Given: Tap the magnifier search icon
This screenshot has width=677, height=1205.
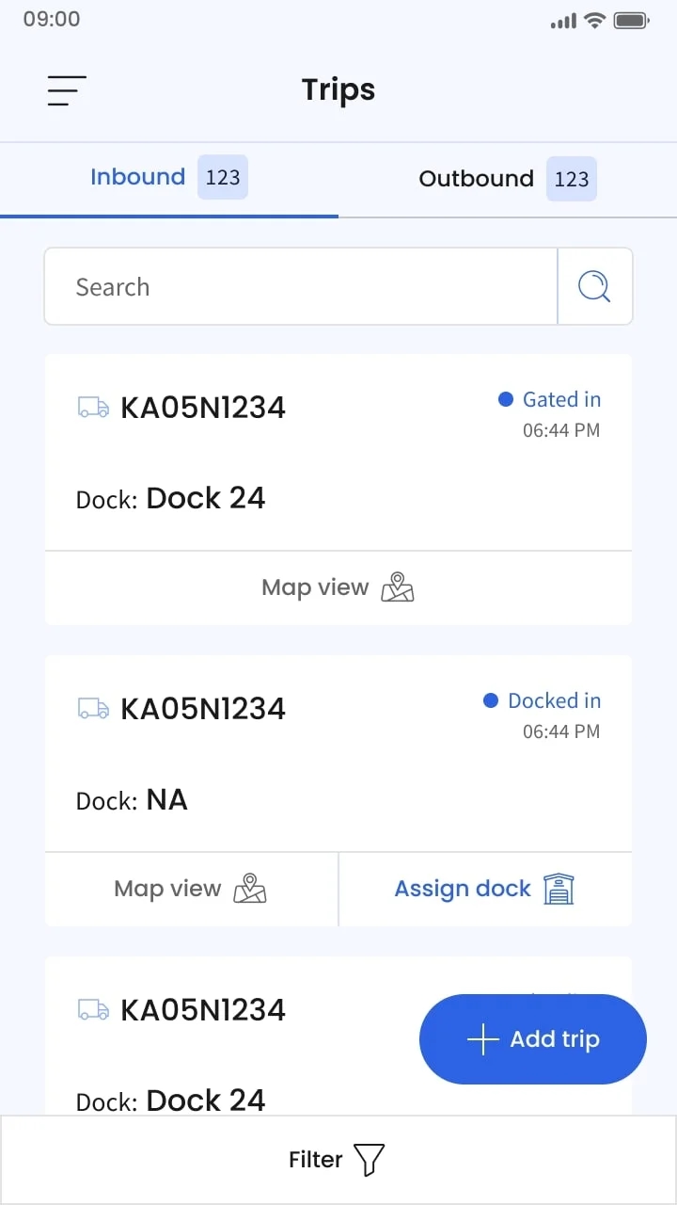Looking at the screenshot, I should click(594, 286).
